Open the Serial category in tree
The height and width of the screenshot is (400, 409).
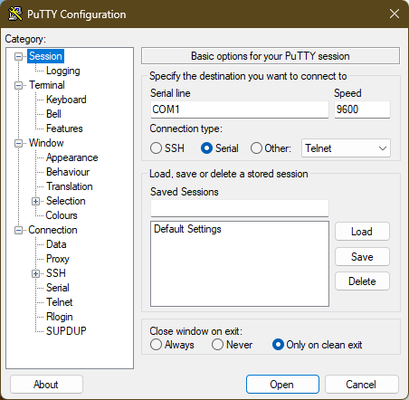click(x=58, y=288)
